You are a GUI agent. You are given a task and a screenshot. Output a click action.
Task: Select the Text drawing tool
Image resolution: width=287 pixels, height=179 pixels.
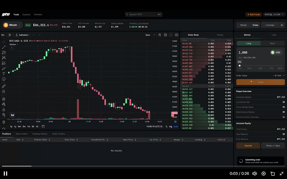click(4, 74)
